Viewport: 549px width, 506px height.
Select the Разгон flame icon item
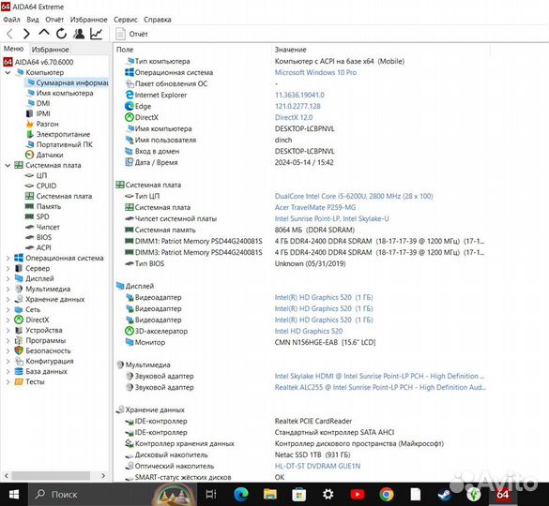(30, 124)
